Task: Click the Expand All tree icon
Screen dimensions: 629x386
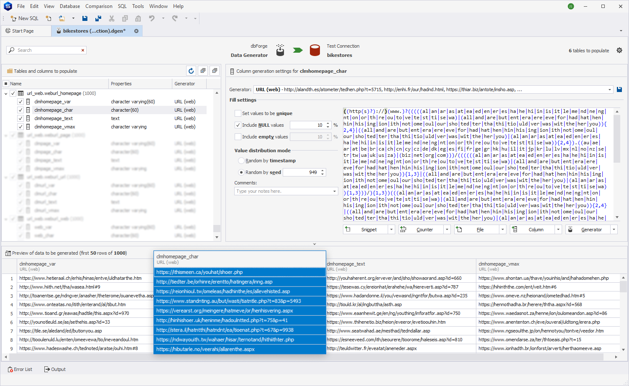Action: tap(203, 71)
